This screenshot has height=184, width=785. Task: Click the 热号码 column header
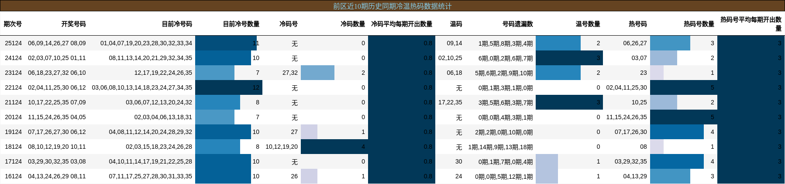pyautogui.click(x=638, y=24)
